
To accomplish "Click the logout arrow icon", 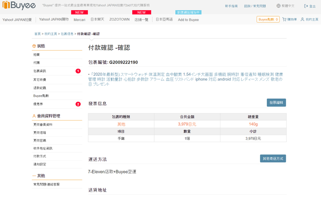I will (306, 6).
